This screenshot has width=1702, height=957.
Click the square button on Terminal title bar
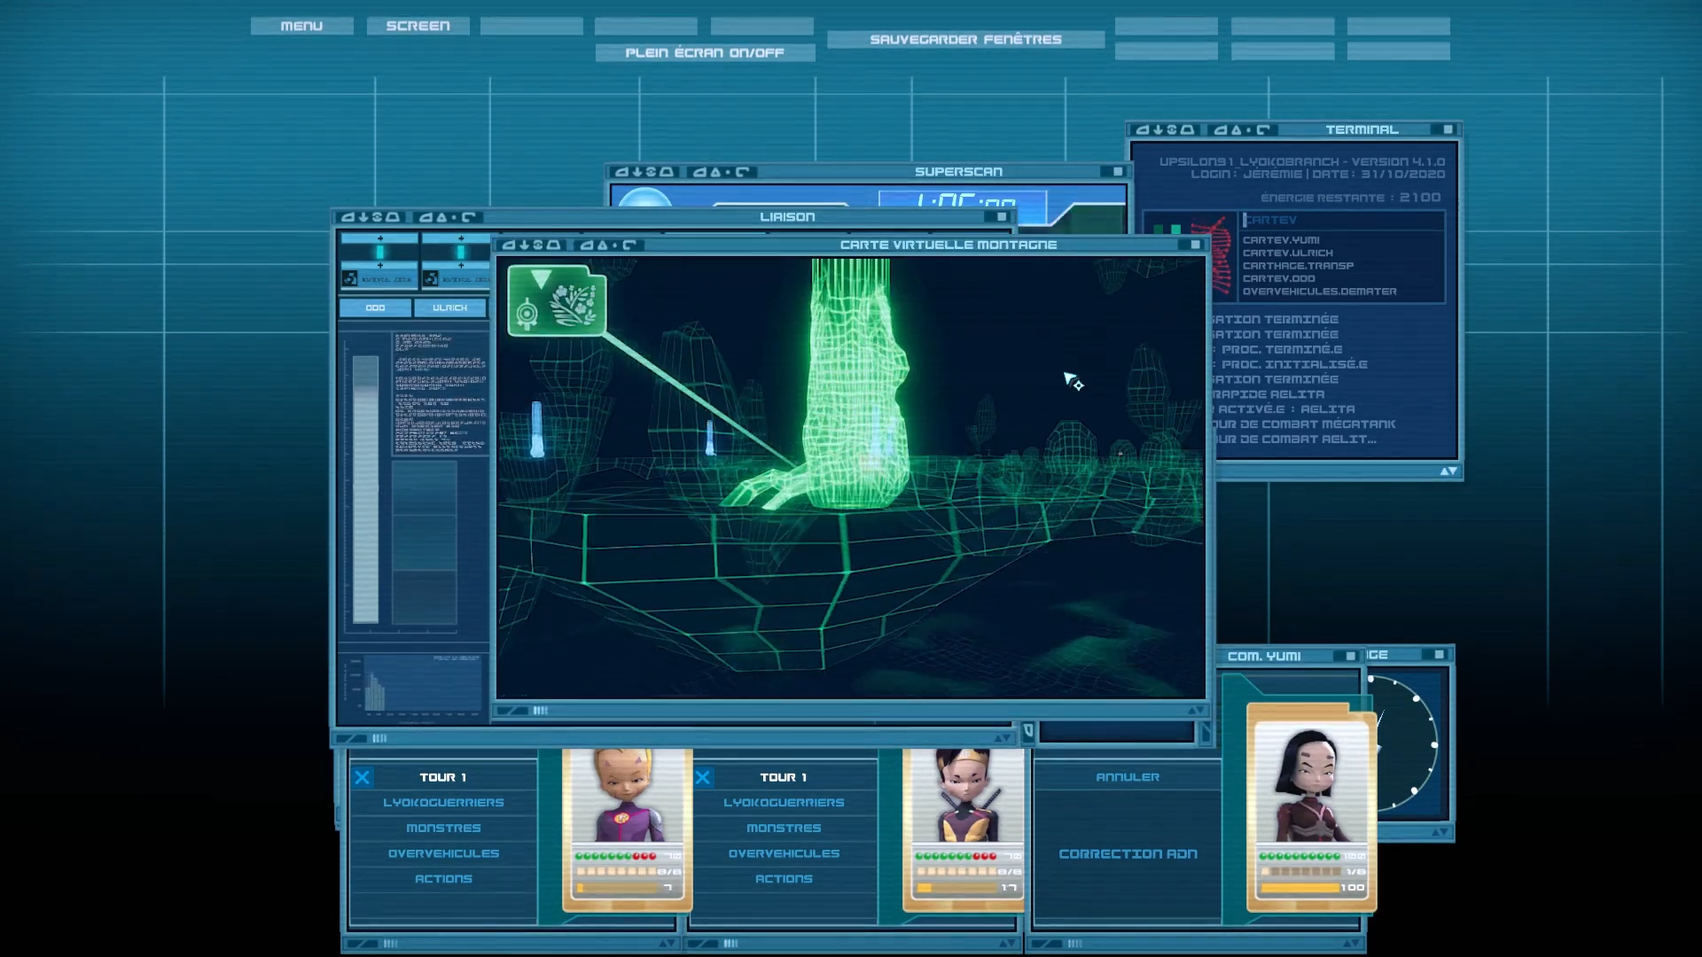coord(1448,129)
